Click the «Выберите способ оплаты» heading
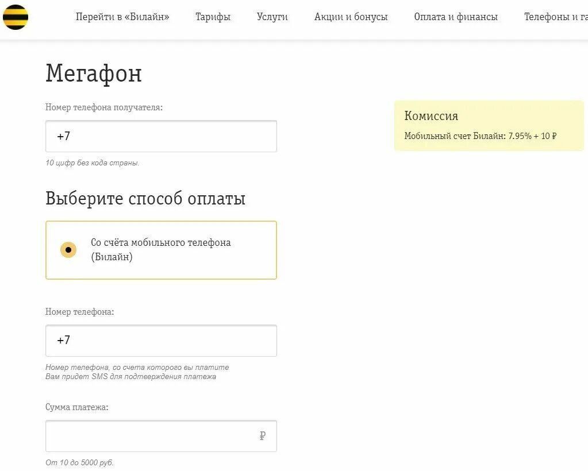The height and width of the screenshot is (471, 588). pos(145,198)
